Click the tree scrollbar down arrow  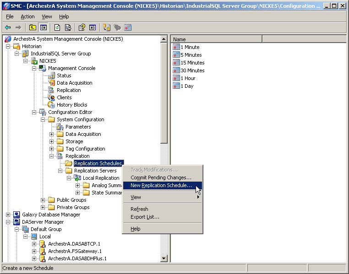164,258
